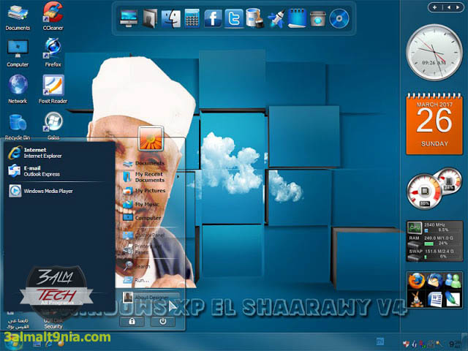The height and width of the screenshot is (351, 468).
Task: Click the sidebar plus add-gadget button
Action: pos(434,7)
